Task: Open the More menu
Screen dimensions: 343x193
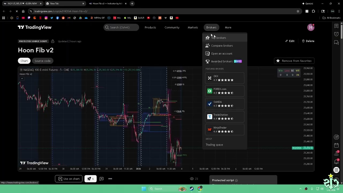Action: (x=228, y=27)
